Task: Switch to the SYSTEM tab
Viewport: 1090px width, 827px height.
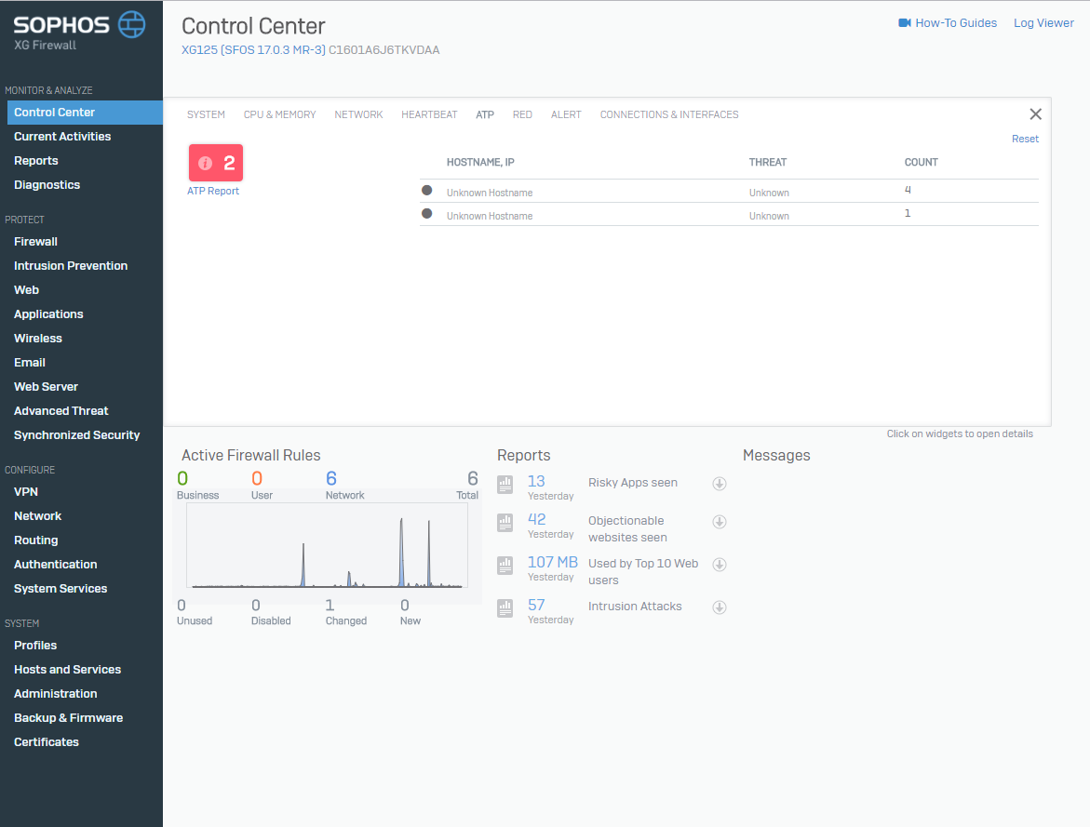Action: click(206, 114)
